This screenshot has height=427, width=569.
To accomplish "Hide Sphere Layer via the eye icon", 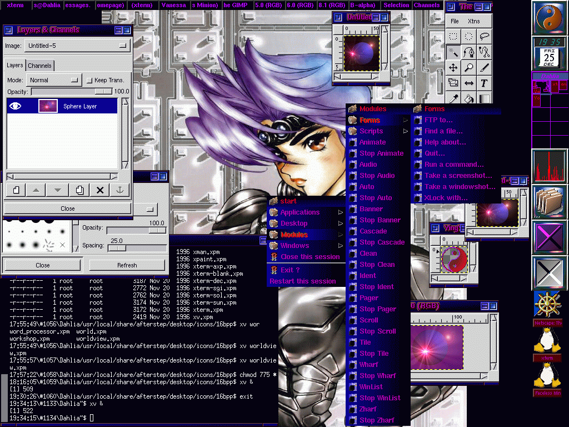I will [x=16, y=106].
